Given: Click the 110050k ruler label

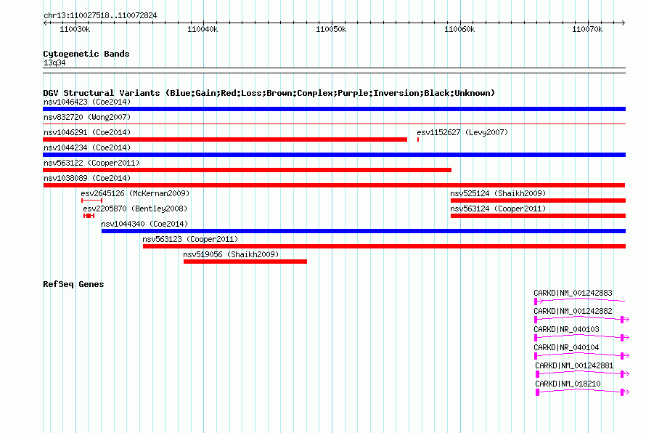Looking at the screenshot, I should click(x=331, y=30).
